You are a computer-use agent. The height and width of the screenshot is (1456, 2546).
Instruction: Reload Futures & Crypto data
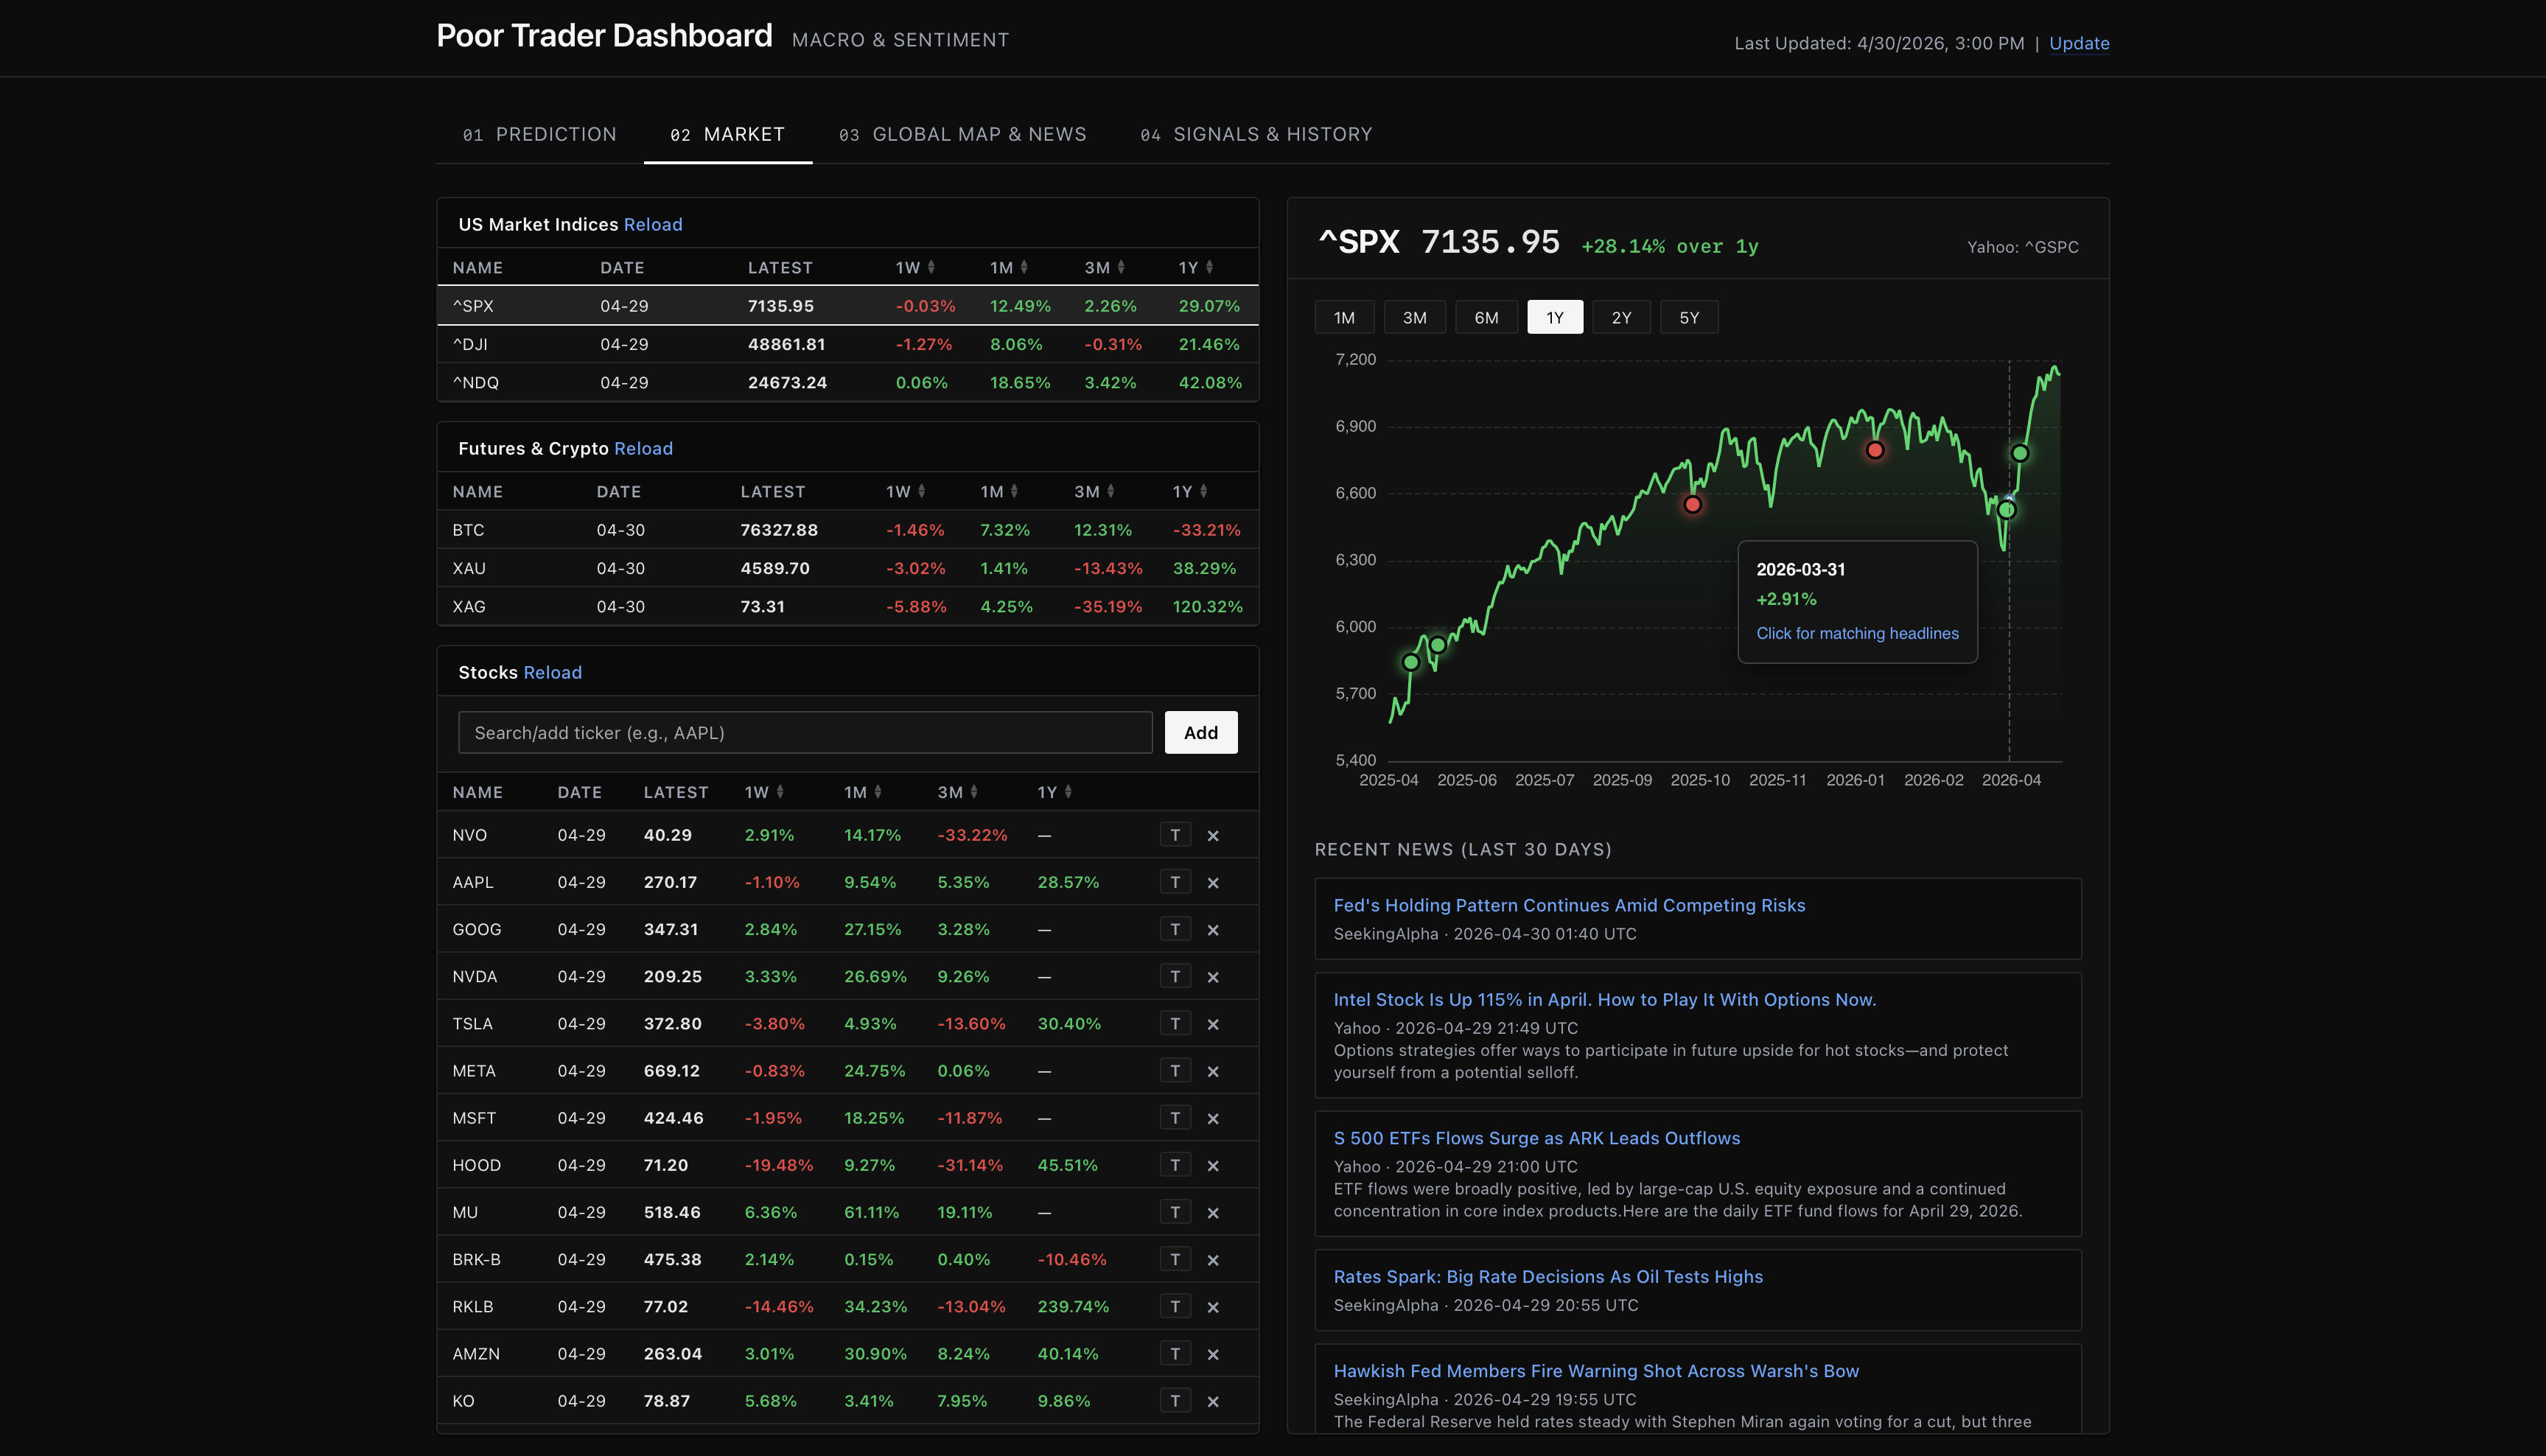click(643, 448)
